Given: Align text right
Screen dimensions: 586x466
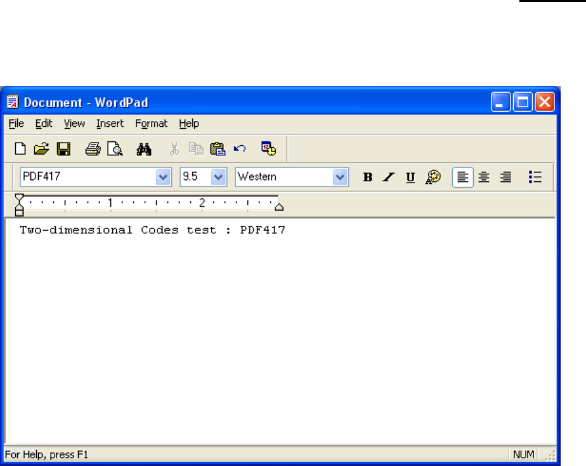Looking at the screenshot, I should coord(505,177).
